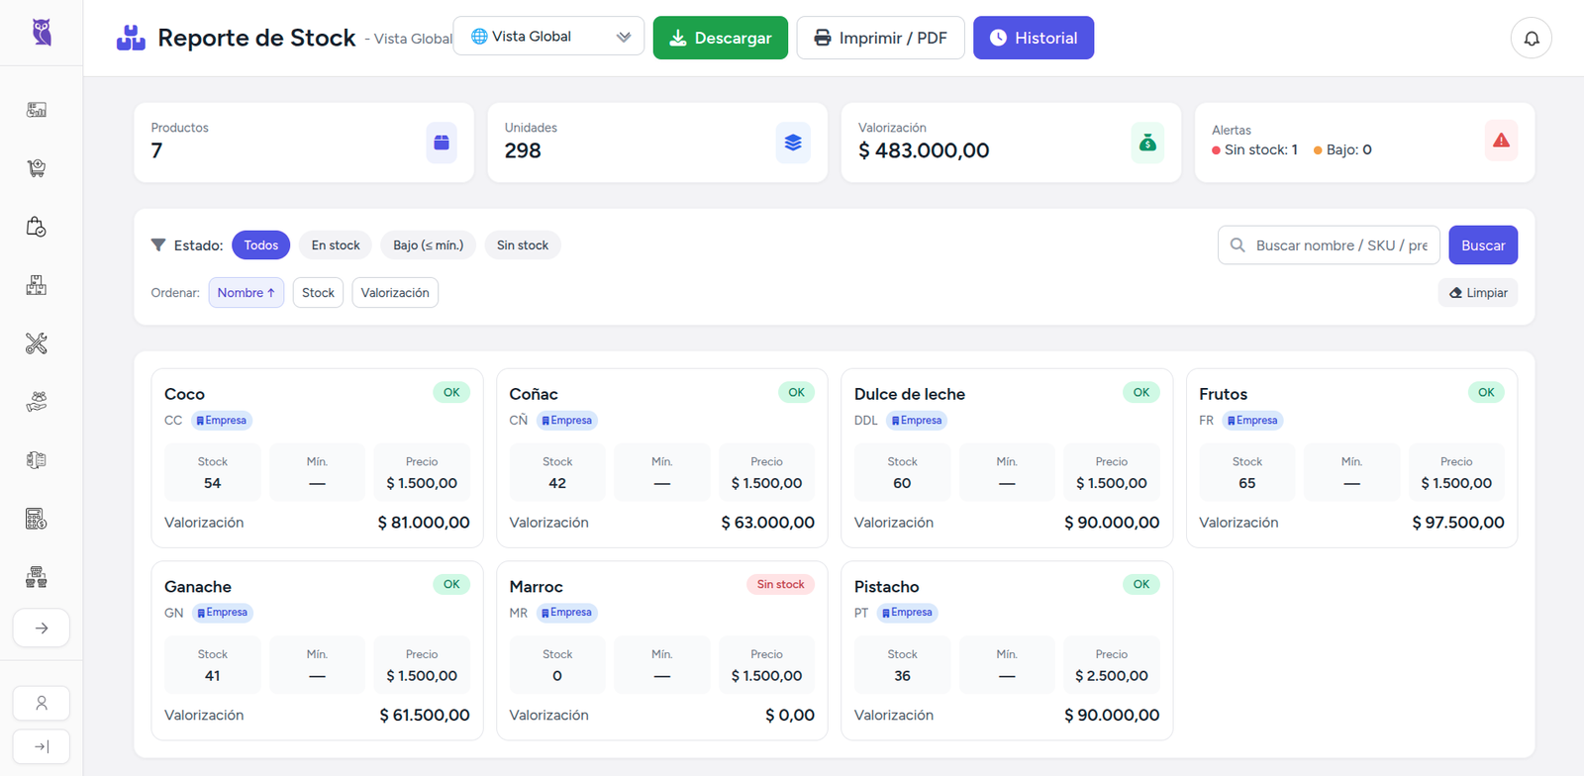
Task: Click the user profile icon in sidebar
Action: [x=42, y=703]
